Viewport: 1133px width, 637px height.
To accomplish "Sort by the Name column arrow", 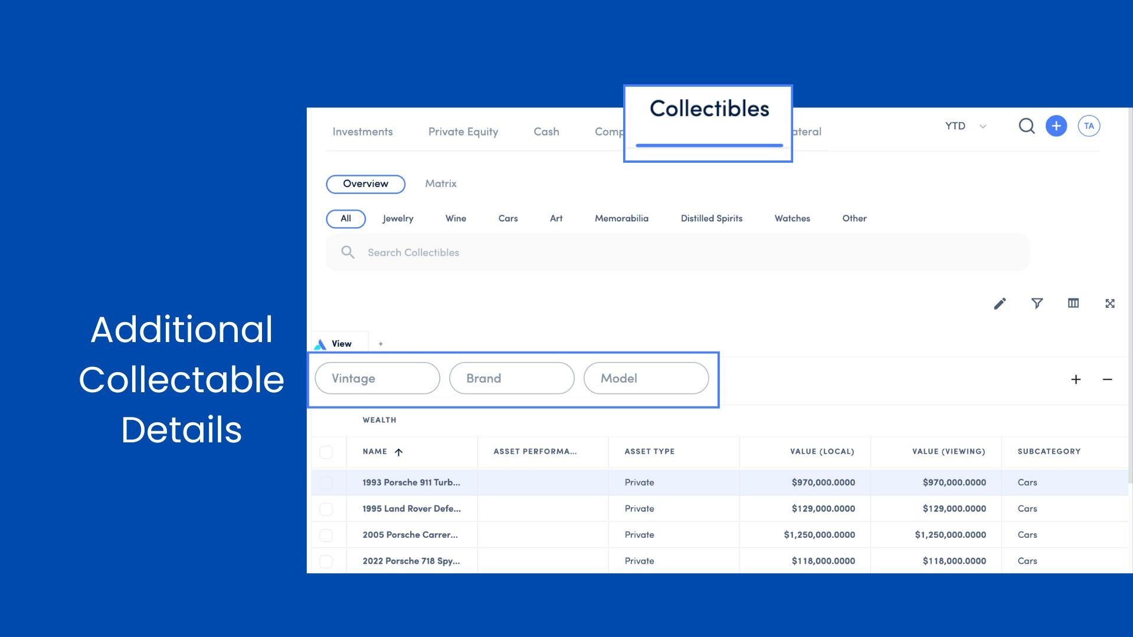I will [x=398, y=452].
